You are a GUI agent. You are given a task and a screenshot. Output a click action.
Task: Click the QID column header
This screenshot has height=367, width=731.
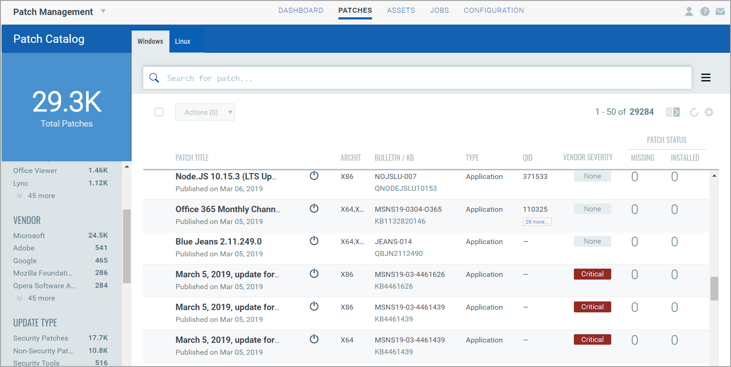coord(527,158)
